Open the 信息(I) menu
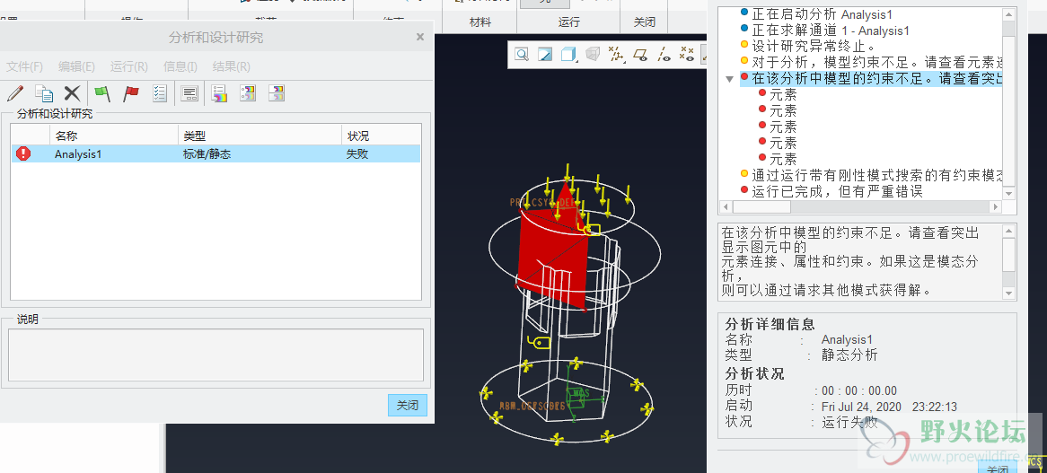The width and height of the screenshot is (1047, 473). click(x=180, y=66)
